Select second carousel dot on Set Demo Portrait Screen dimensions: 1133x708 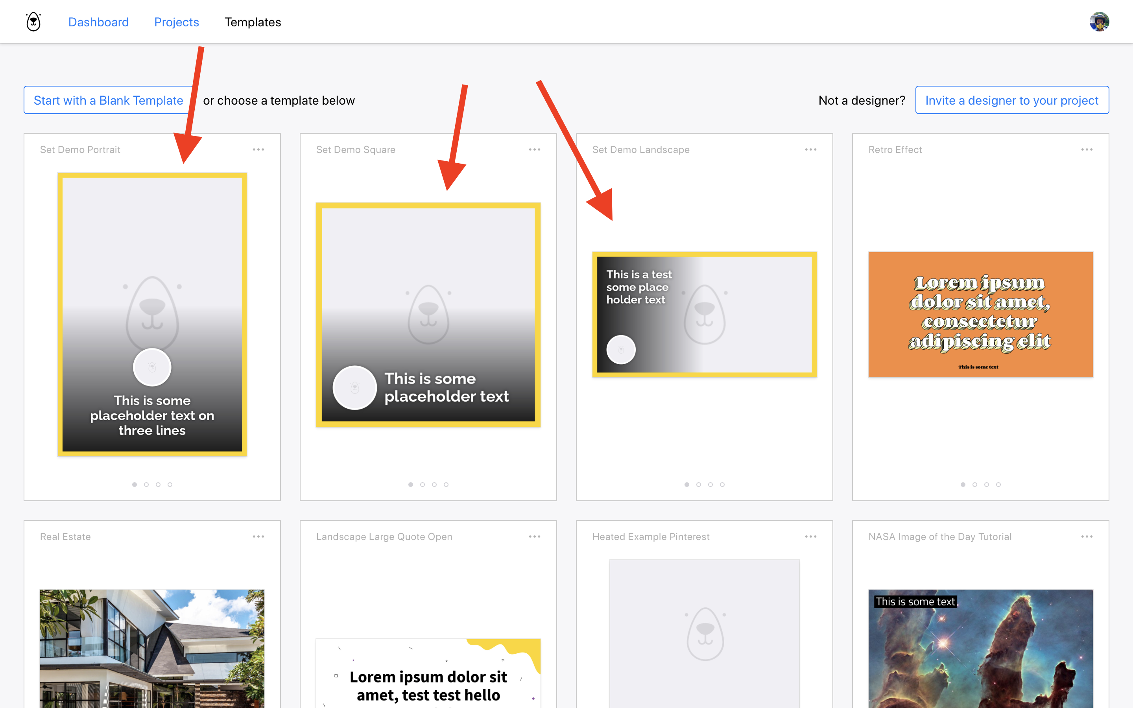[x=146, y=485]
